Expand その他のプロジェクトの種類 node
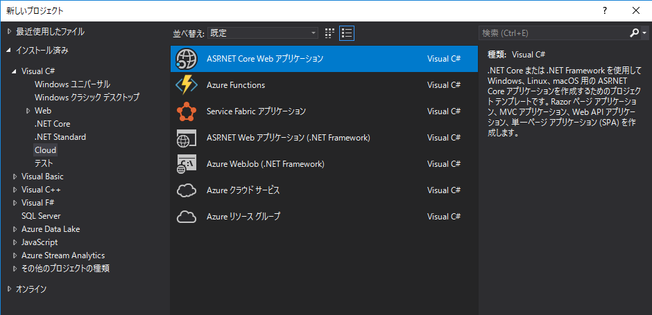Screen dimensions: 652x315 coord(15,269)
